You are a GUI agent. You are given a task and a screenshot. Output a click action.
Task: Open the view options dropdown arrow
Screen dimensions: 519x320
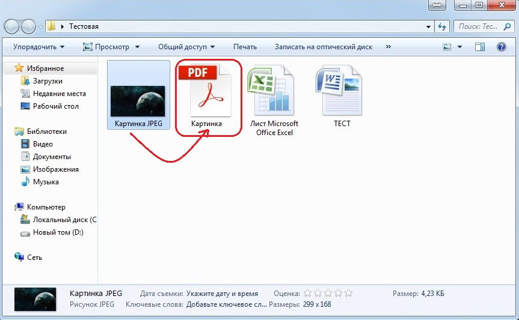[459, 47]
